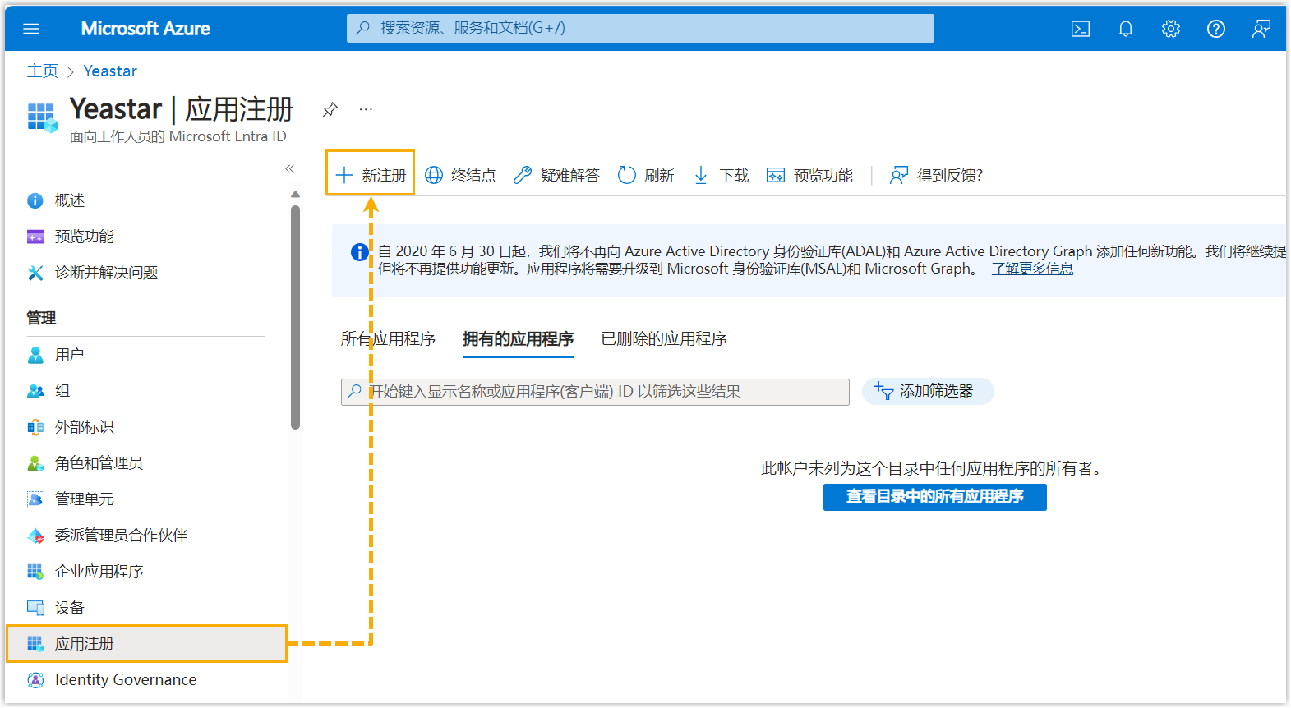This screenshot has width=1291, height=708.
Task: Open portal settings gear icon
Action: tap(1170, 29)
